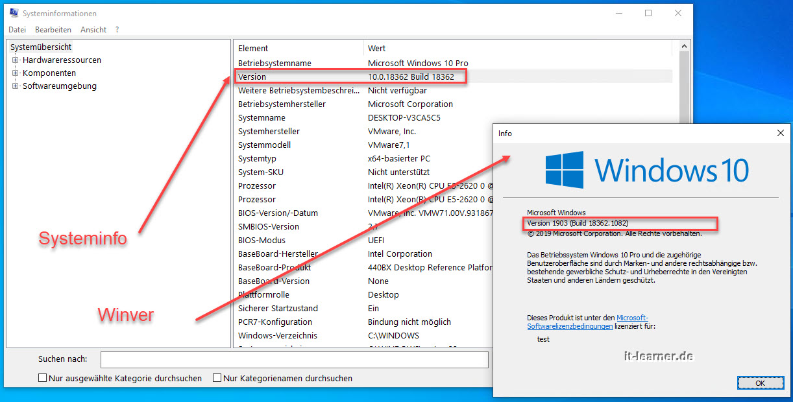Open the Bearbeiten menu
This screenshot has height=402, width=793.
click(x=53, y=30)
